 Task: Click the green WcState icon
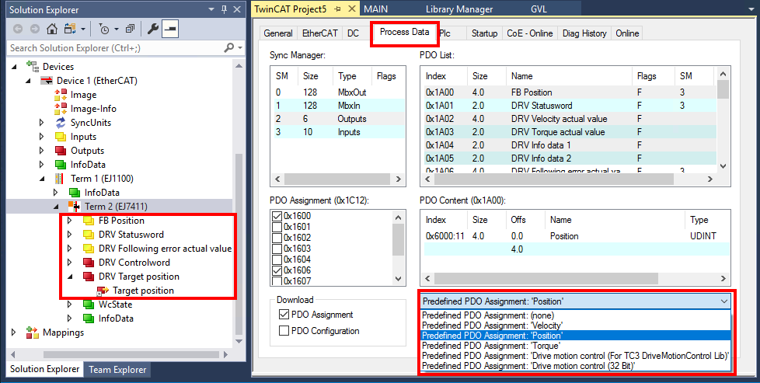(x=88, y=305)
